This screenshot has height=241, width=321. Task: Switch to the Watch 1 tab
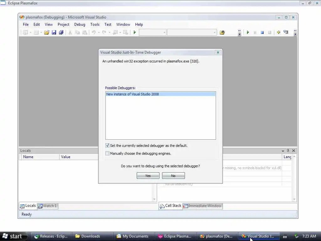[48, 206]
